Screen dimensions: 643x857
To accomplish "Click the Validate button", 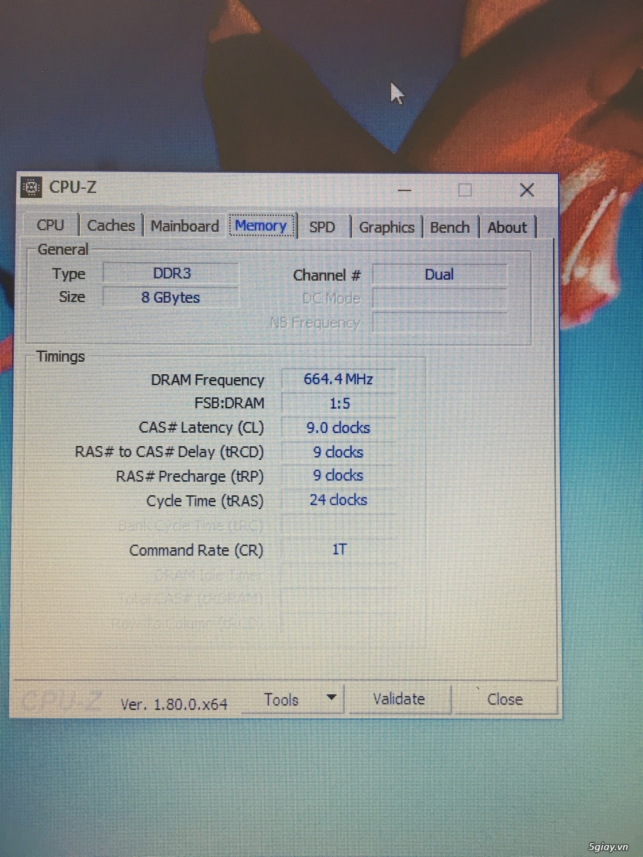I will pyautogui.click(x=399, y=699).
